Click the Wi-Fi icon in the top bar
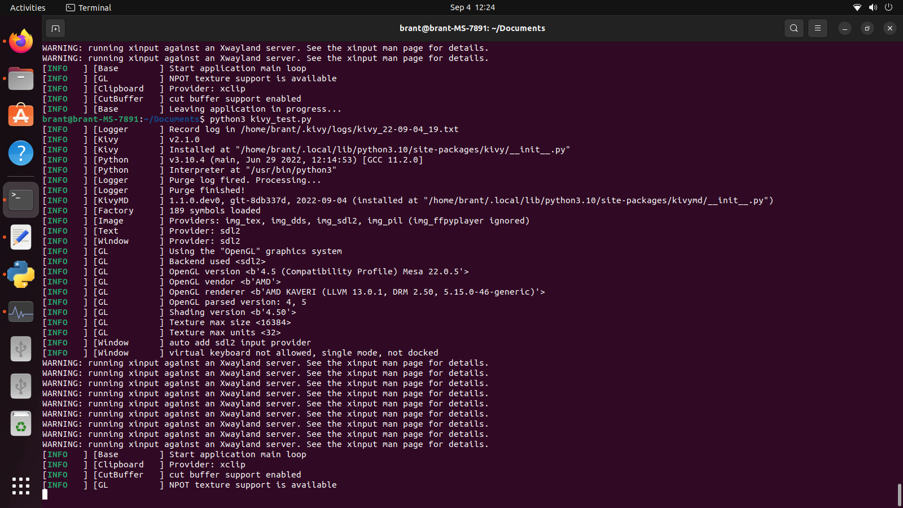Image resolution: width=903 pixels, height=508 pixels. point(857,7)
